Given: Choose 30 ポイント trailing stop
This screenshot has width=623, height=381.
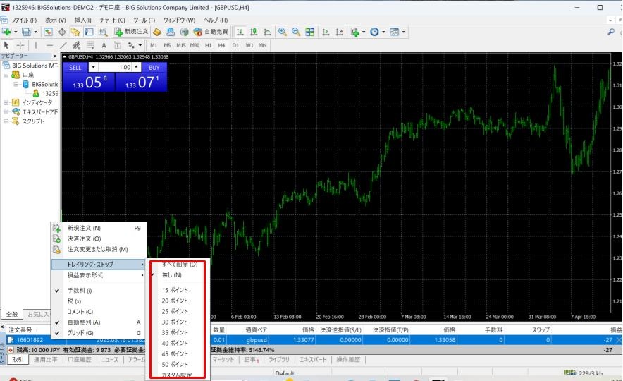Looking at the screenshot, I should pos(174,322).
